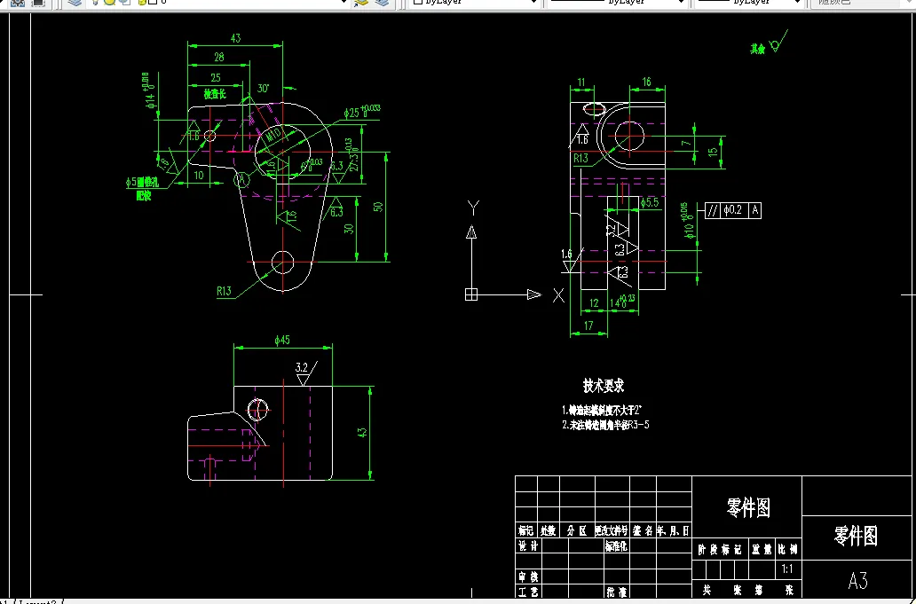
Task: Select the R13 label in side view
Action: tap(580, 158)
